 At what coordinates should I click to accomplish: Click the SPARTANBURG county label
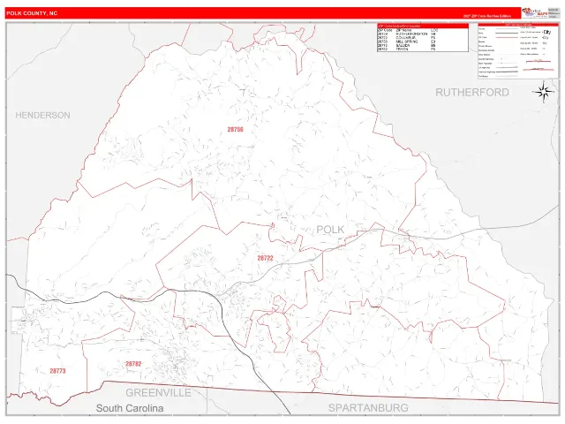368,408
